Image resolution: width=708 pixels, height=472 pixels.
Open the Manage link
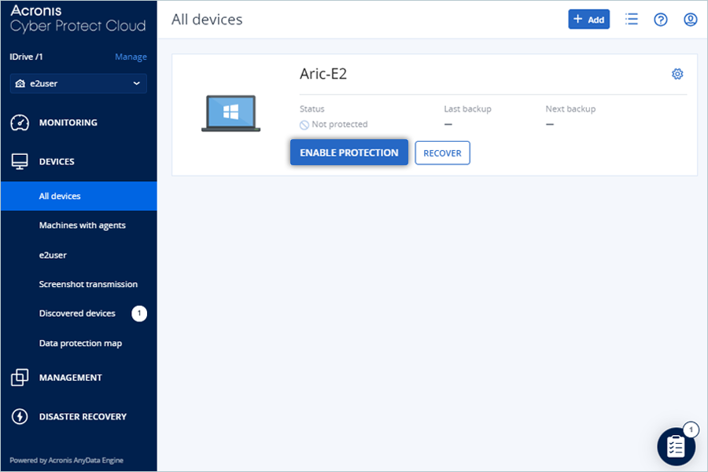pyautogui.click(x=131, y=57)
